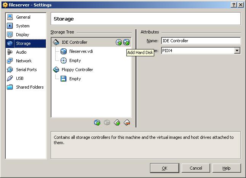The height and width of the screenshot is (178, 246).
Task: Open the System settings page
Action: pos(26,26)
